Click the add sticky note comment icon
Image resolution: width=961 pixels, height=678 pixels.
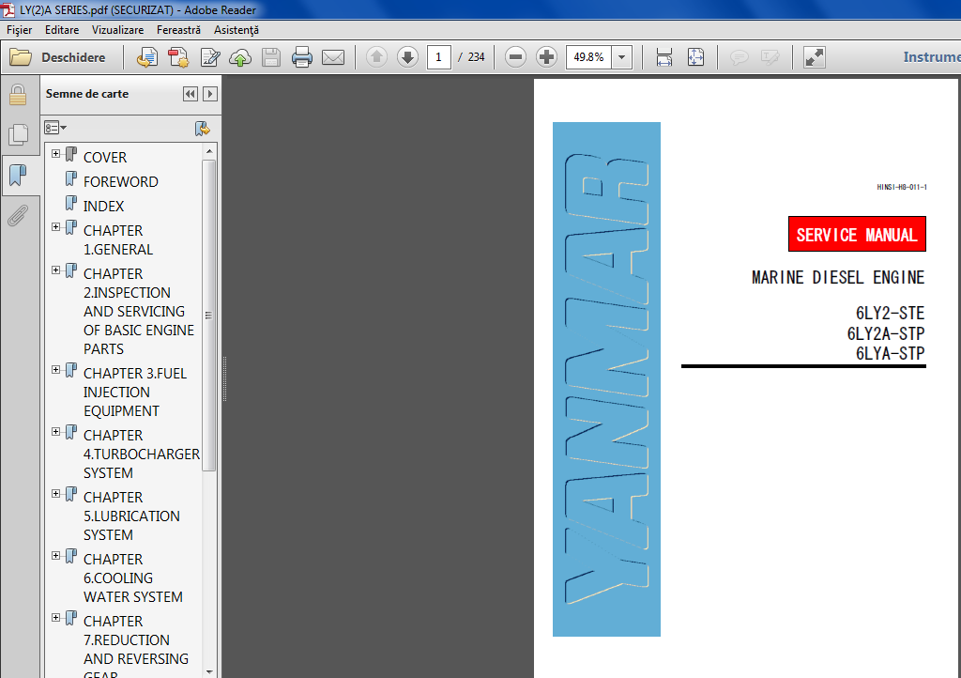[x=740, y=57]
